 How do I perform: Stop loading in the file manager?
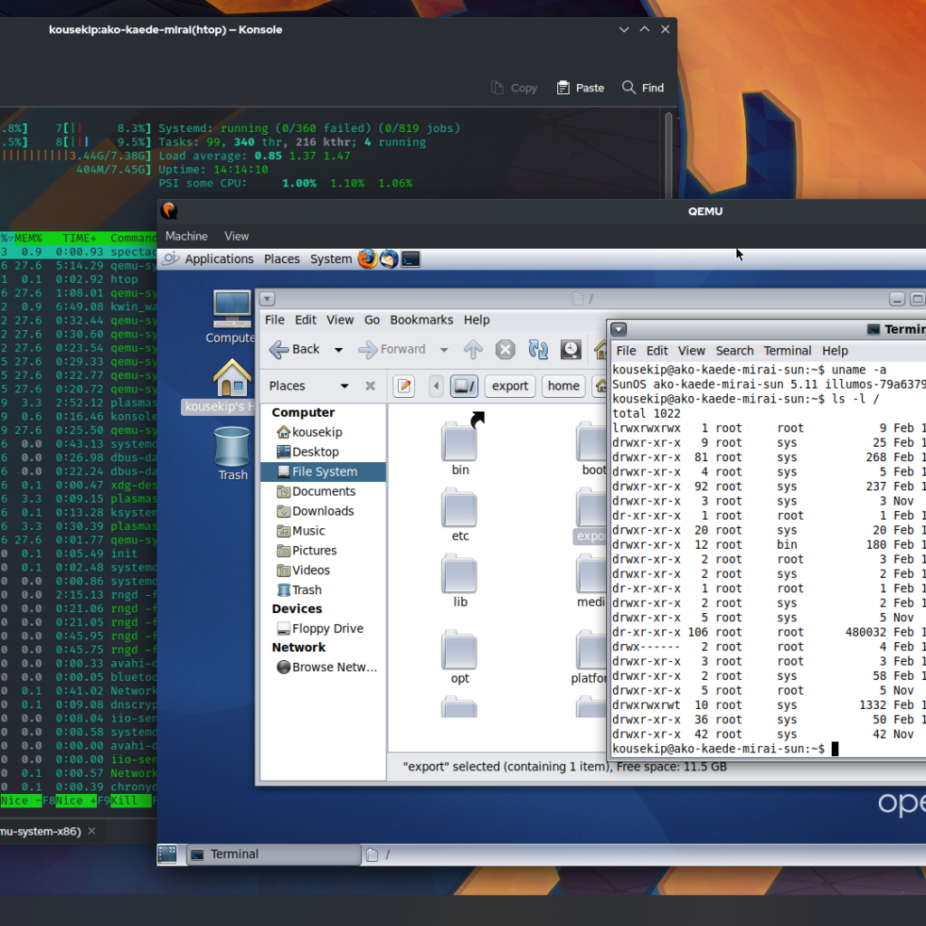pos(505,350)
